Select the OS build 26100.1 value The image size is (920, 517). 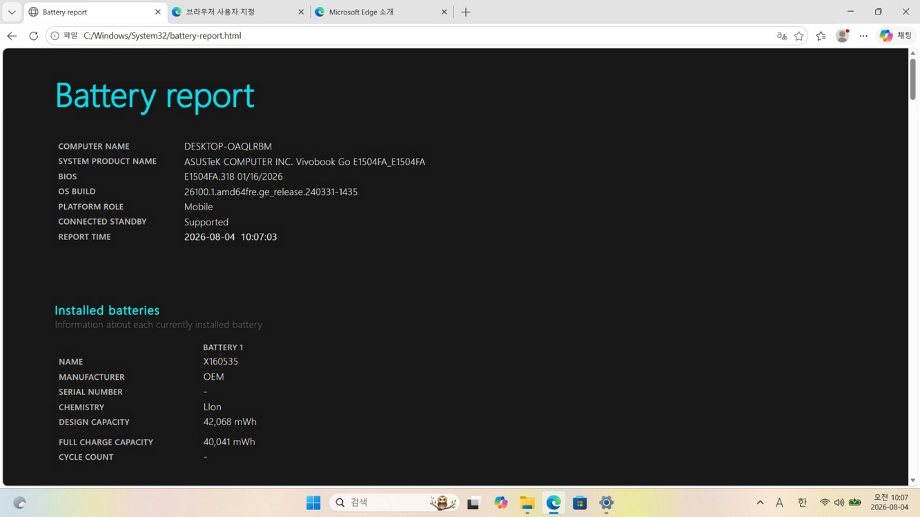[271, 192]
